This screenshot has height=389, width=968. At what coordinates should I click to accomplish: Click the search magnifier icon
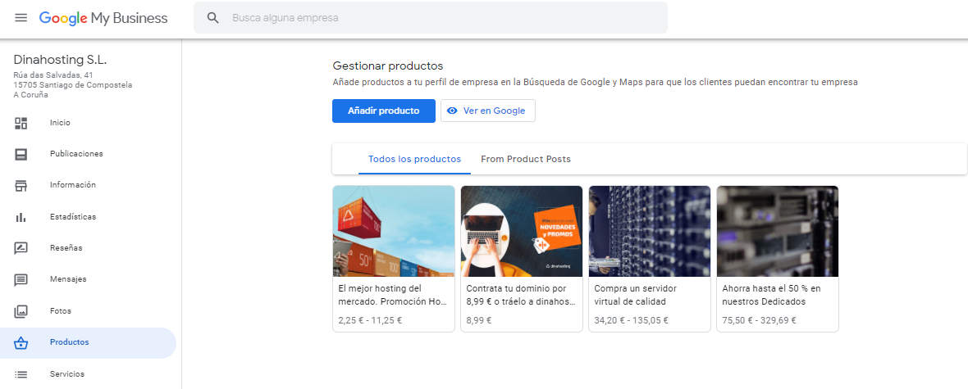click(213, 18)
